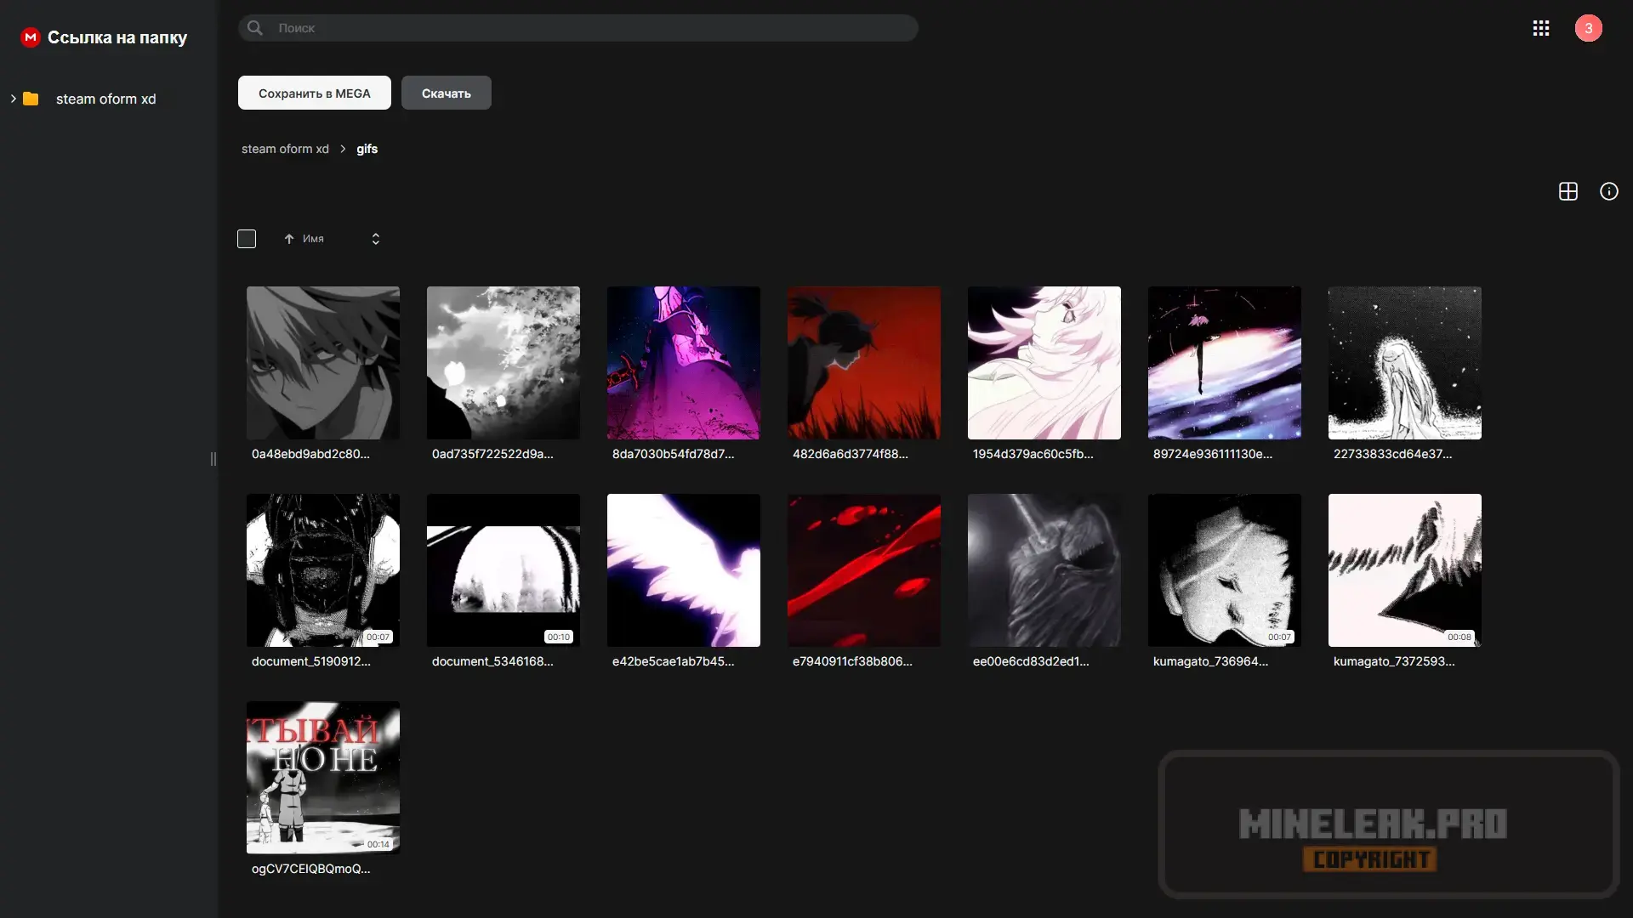
Task: Click file name e7940911cf38b806...
Action: 852,661
